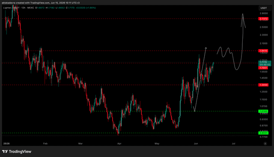Click the 2.9000 price axis value
The width and height of the screenshot is (274, 157).
click(264, 13)
